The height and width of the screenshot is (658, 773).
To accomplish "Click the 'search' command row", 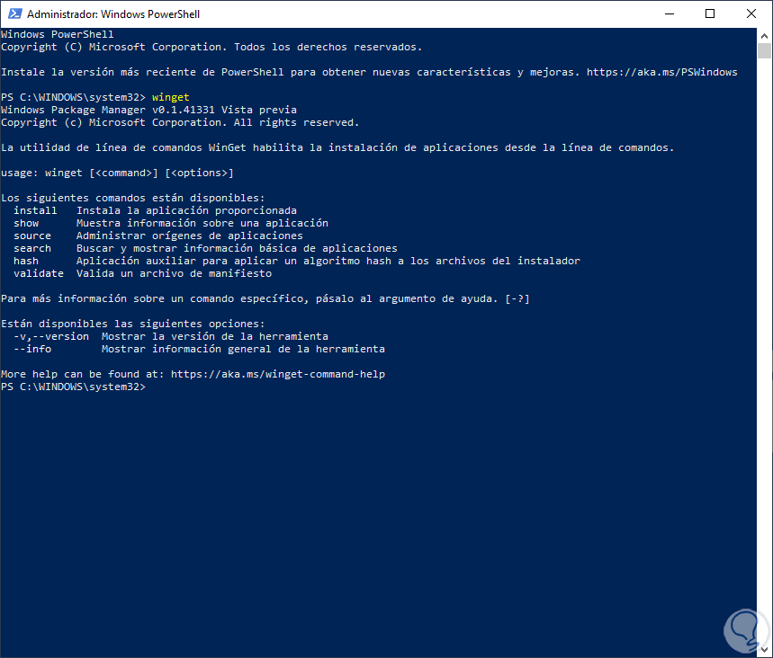I will pyautogui.click(x=205, y=248).
